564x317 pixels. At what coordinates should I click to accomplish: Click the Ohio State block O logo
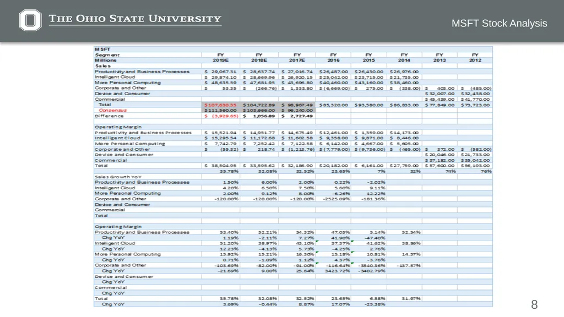tap(30, 20)
